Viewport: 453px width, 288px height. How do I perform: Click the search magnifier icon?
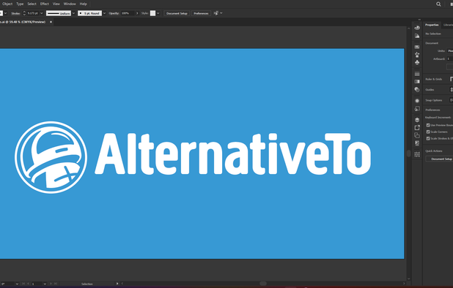point(438,4)
